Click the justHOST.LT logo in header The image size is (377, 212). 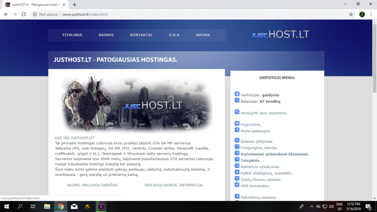(x=280, y=34)
